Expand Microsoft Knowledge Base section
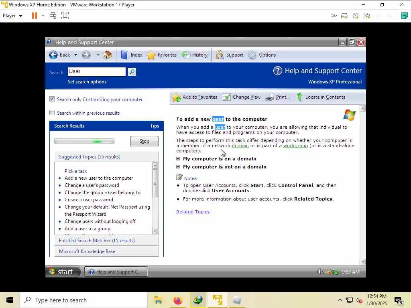Image resolution: width=411 pixels, height=308 pixels. point(106,251)
